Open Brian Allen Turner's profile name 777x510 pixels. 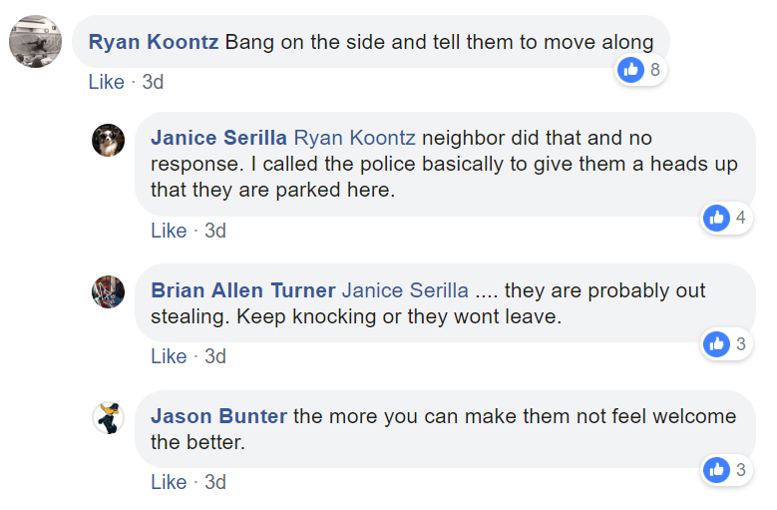point(242,290)
